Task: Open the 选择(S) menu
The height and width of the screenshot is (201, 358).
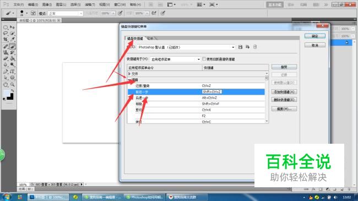Action: (75, 4)
